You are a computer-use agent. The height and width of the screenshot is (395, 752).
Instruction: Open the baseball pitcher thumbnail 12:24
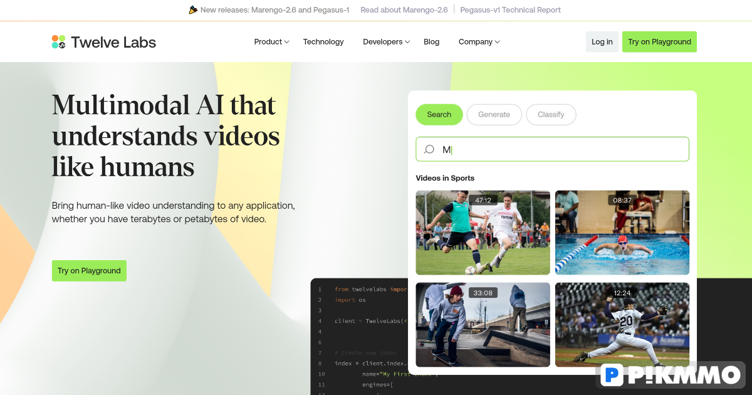(622, 325)
